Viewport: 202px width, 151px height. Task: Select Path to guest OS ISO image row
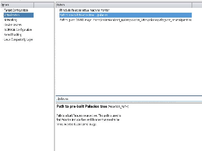pyautogui.click(x=125, y=20)
